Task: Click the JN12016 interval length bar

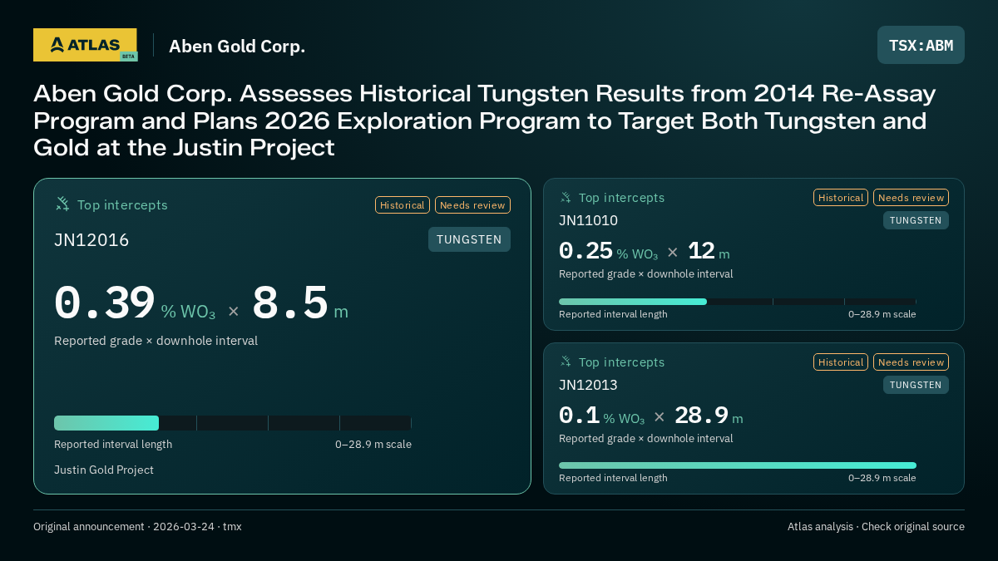Action: tap(233, 423)
